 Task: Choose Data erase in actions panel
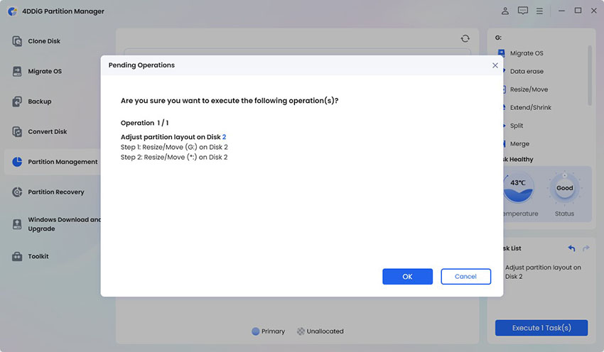click(527, 71)
